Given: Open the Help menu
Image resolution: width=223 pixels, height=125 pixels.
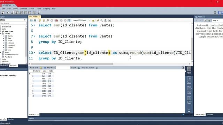Looking at the screenshot, I should point(54,9).
